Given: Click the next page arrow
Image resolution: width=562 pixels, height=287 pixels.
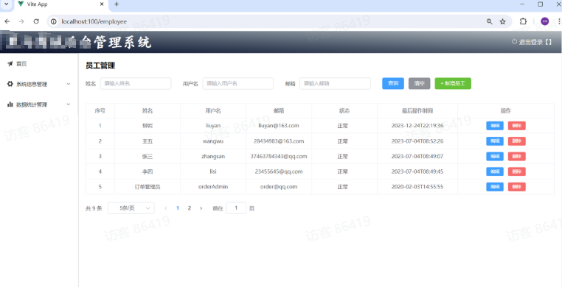Looking at the screenshot, I should click(201, 208).
